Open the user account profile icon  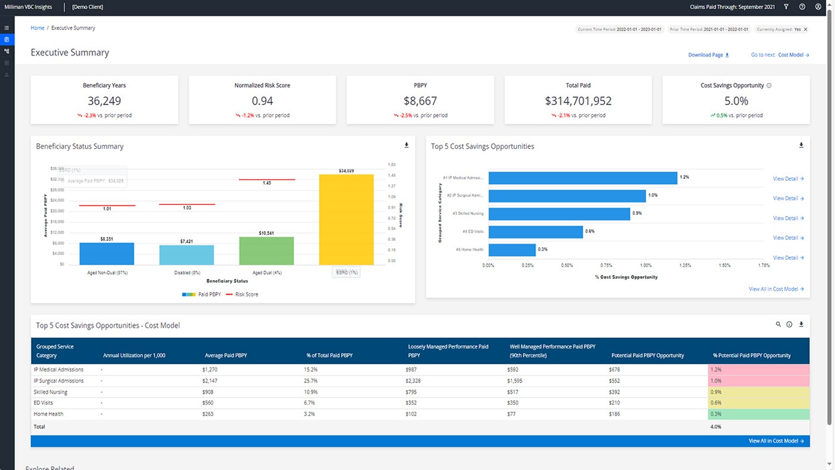click(x=819, y=7)
